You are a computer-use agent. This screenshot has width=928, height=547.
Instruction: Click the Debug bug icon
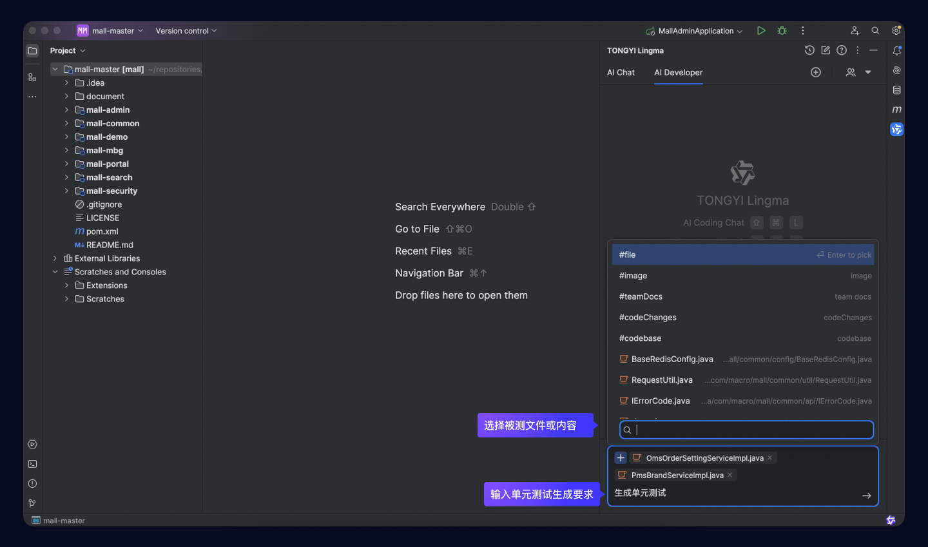click(782, 31)
